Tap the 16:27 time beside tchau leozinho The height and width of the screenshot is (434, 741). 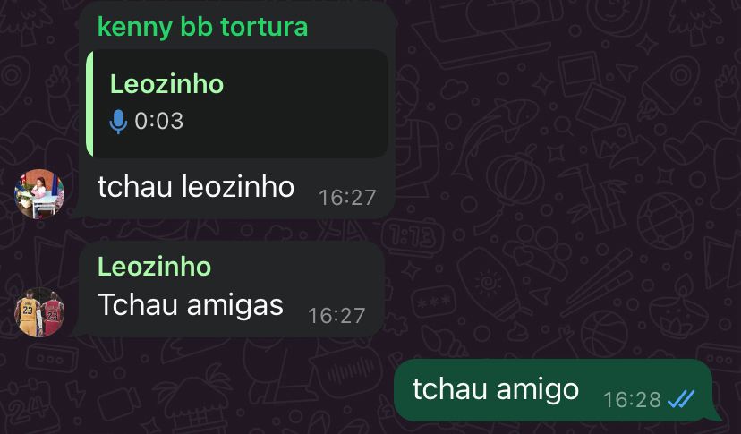[347, 198]
